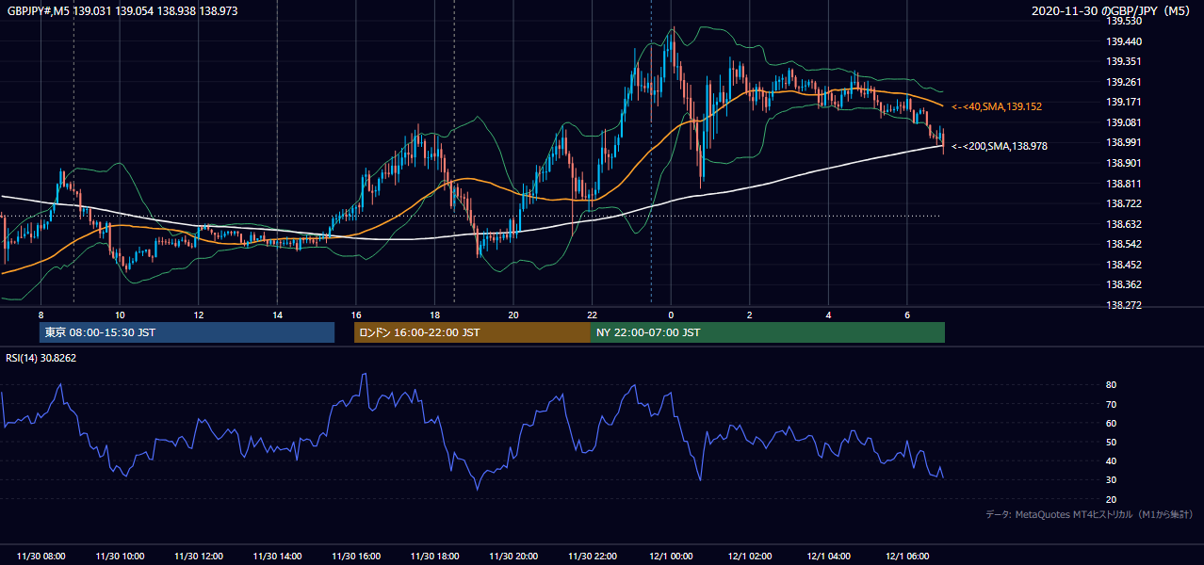This screenshot has height=565, width=1204.
Task: Click hour label 12 under the price chart
Action: [x=199, y=315]
